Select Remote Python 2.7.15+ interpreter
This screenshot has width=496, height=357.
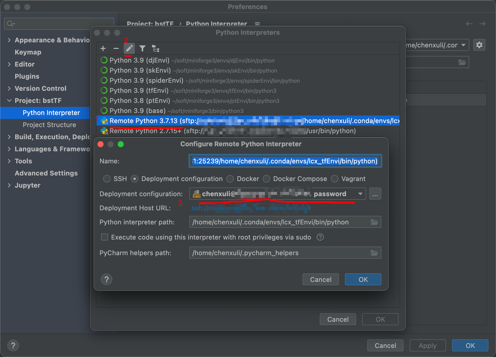pyautogui.click(x=248, y=131)
